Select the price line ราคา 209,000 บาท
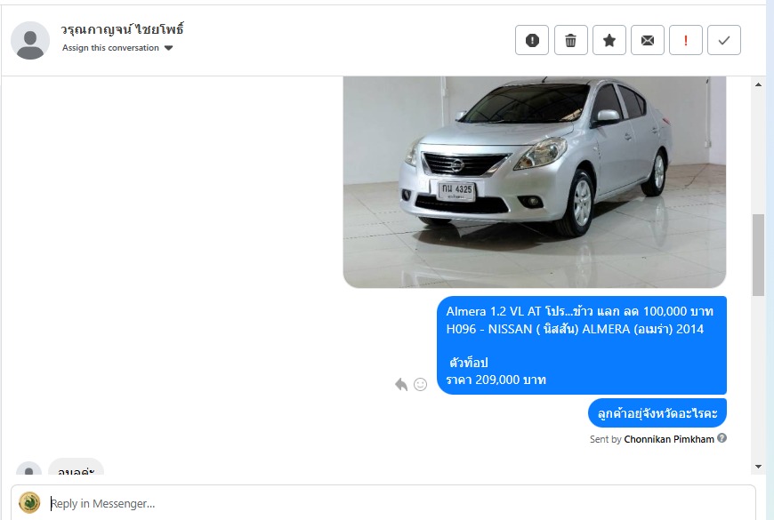774x520 pixels. pyautogui.click(x=496, y=380)
